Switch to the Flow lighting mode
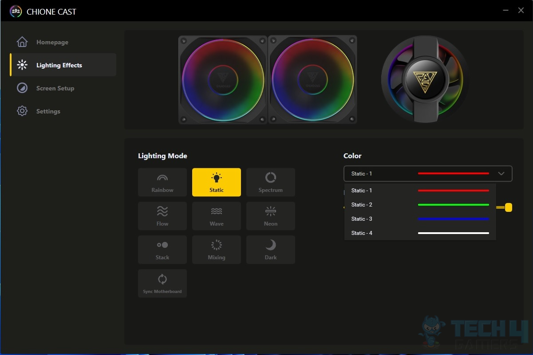 [162, 216]
